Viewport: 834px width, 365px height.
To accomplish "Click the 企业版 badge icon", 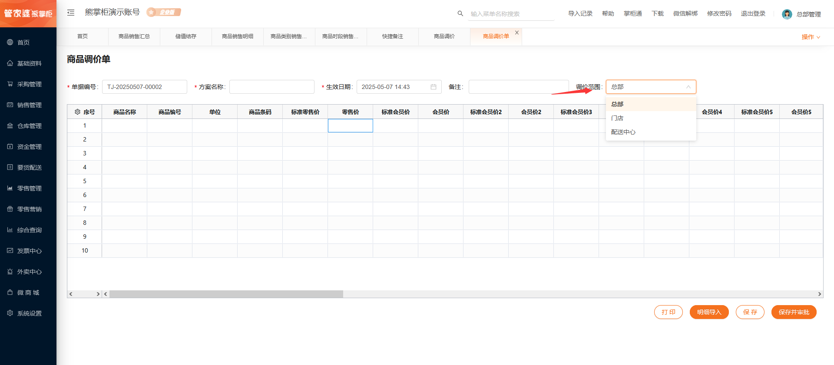I will (164, 12).
